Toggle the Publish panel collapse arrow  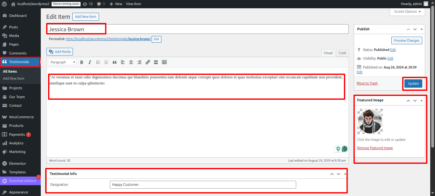click(422, 29)
